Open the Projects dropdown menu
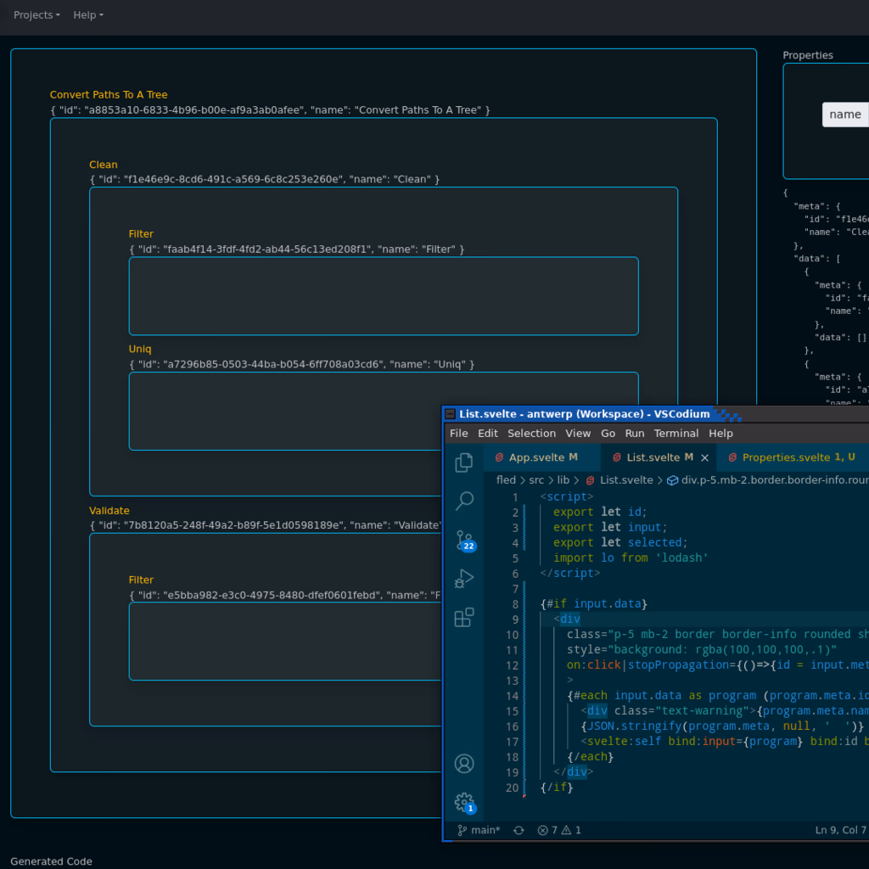 36,15
